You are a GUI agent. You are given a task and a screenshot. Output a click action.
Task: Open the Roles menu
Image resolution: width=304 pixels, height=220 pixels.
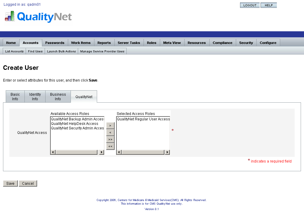pyautogui.click(x=152, y=43)
